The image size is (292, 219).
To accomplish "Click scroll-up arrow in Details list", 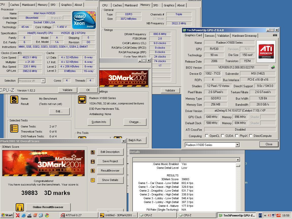I will 238,160.
